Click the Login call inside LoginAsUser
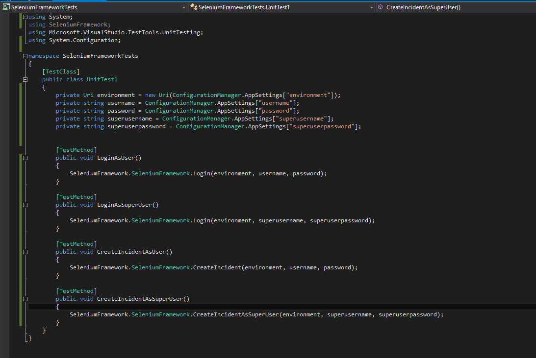The height and width of the screenshot is (358, 536). [202, 174]
